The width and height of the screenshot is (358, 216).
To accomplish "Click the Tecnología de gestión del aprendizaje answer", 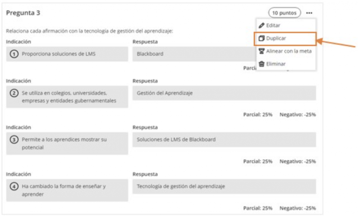I will [x=224, y=186].
